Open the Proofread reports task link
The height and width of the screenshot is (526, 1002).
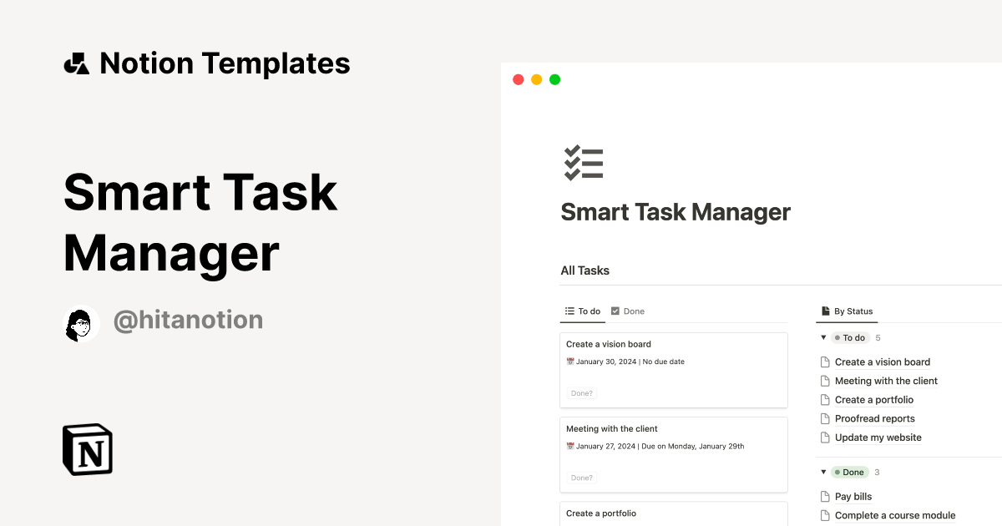874,418
